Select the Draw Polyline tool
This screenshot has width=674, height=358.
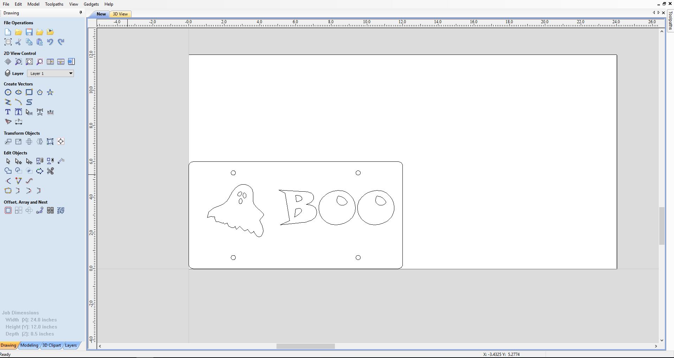click(x=8, y=102)
